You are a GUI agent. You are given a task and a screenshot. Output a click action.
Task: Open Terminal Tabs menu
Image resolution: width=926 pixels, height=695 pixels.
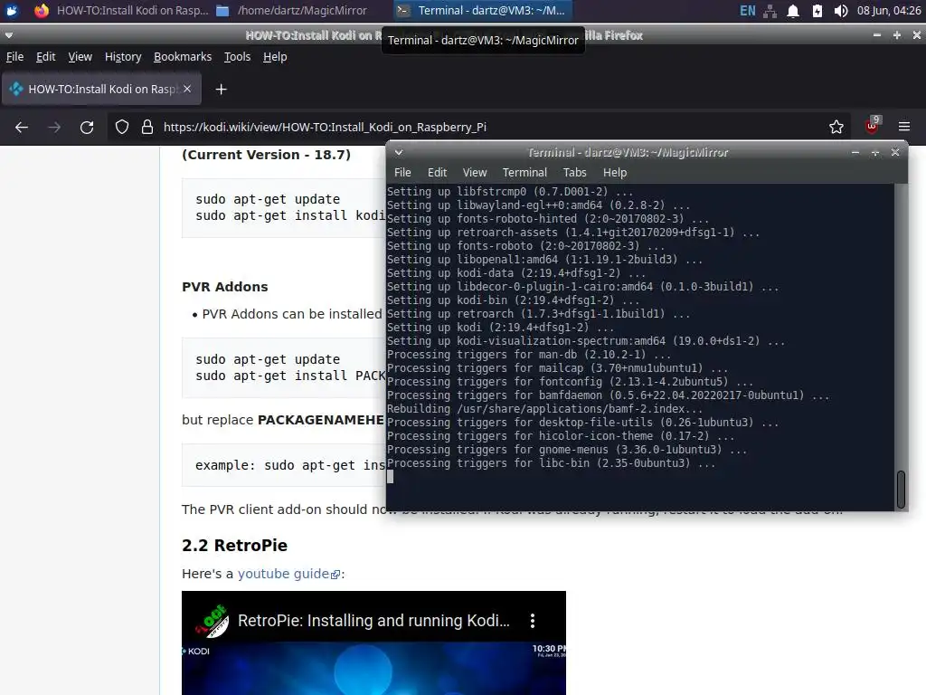point(574,173)
